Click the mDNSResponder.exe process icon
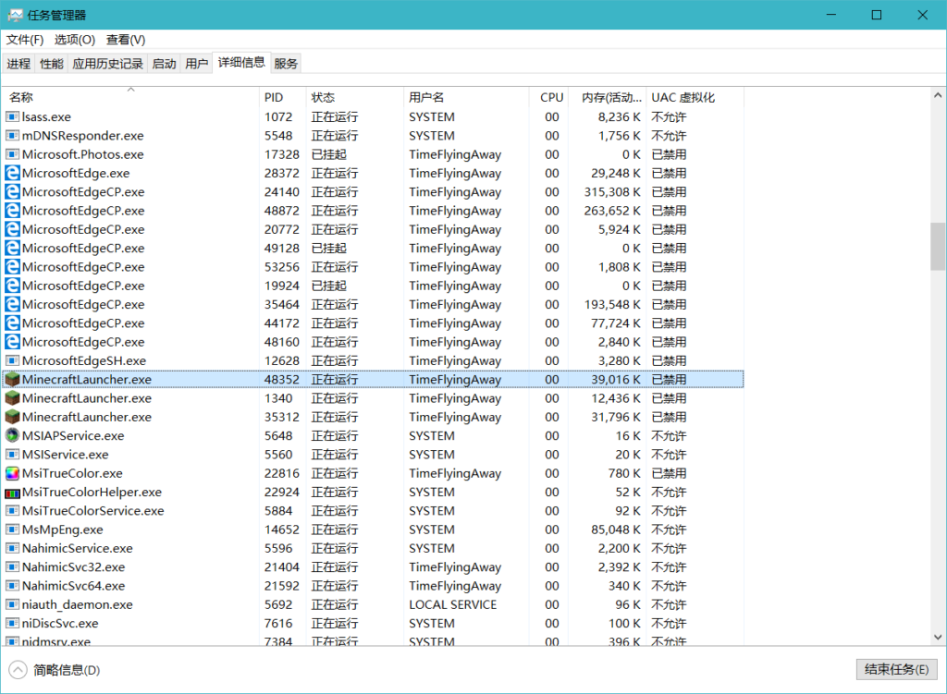Viewport: 947px width, 694px height. pos(12,135)
